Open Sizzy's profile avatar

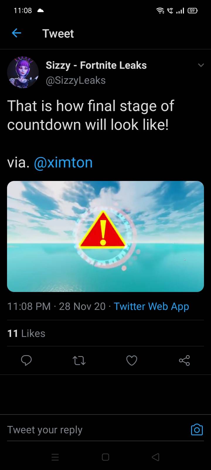click(x=23, y=72)
